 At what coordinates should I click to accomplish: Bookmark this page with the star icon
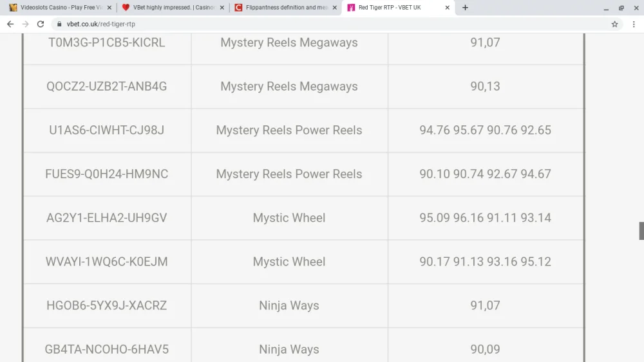click(x=614, y=24)
